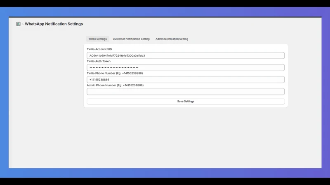Switch to the Twilio Settings tab
Viewport: 330px width, 185px height.
(97, 39)
